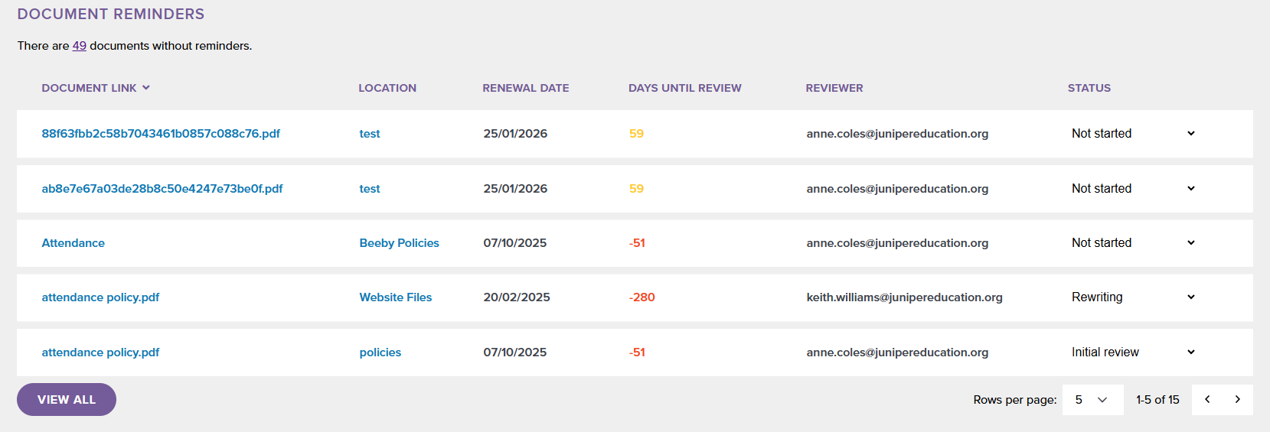The height and width of the screenshot is (432, 1270).
Task: Open the policies location link
Action: (380, 352)
